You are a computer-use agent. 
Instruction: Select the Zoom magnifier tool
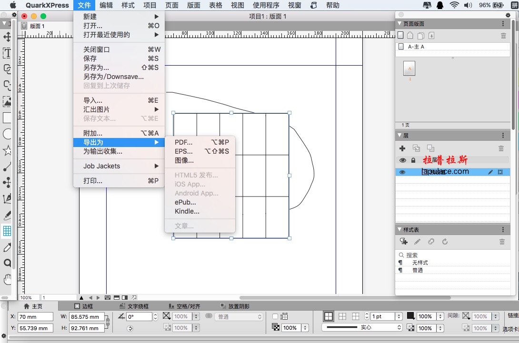(x=7, y=263)
